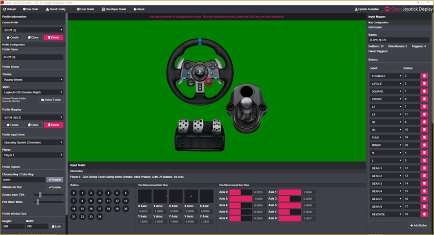
Task: Delete the GEAR-3 button mapping row
Action: tap(424, 184)
